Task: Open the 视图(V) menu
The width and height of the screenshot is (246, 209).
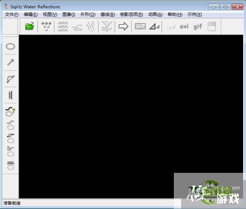Action: point(50,14)
